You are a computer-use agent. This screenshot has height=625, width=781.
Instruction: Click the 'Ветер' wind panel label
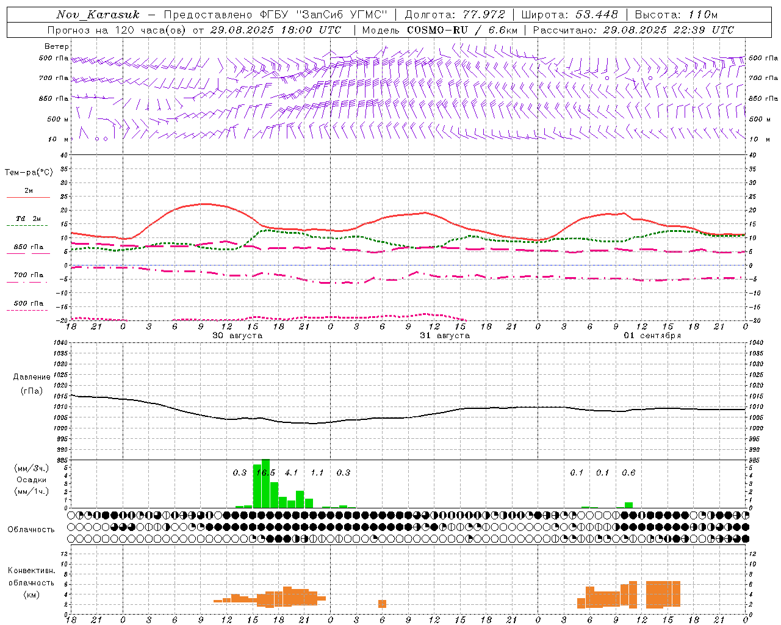click(x=57, y=46)
